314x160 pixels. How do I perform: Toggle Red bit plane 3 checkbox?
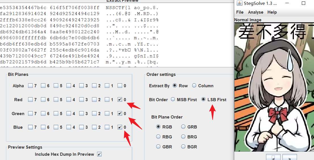coord(81,99)
